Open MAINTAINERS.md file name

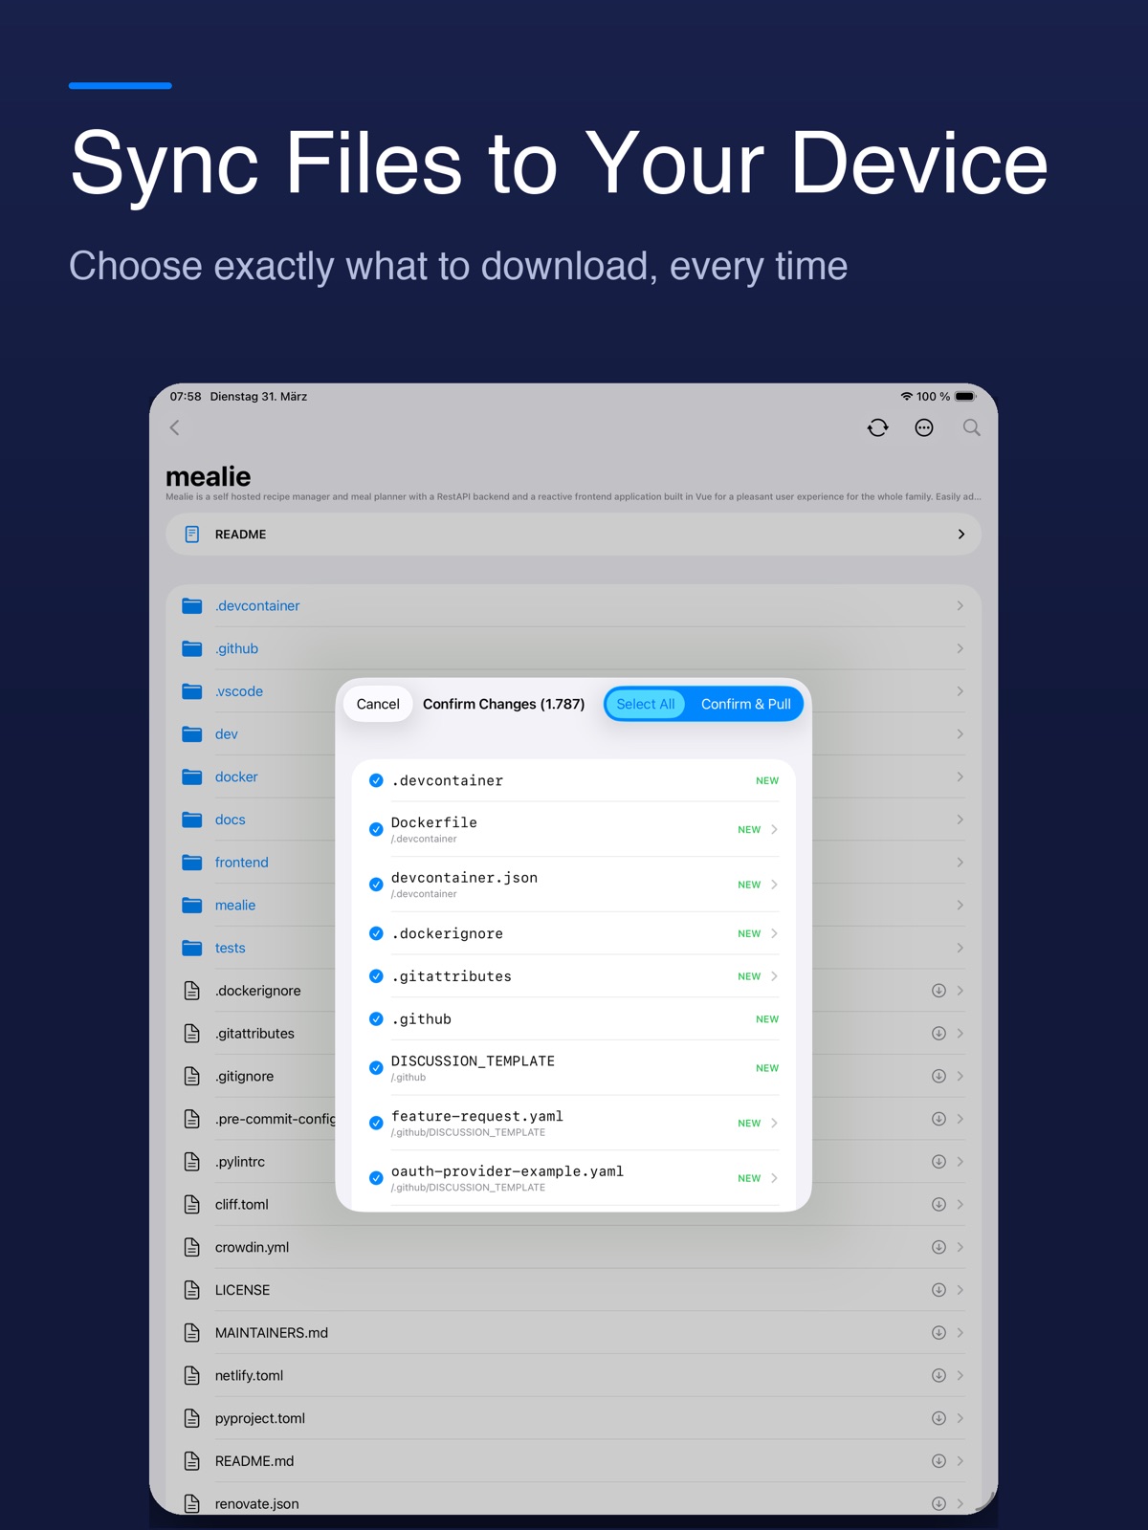click(272, 1332)
